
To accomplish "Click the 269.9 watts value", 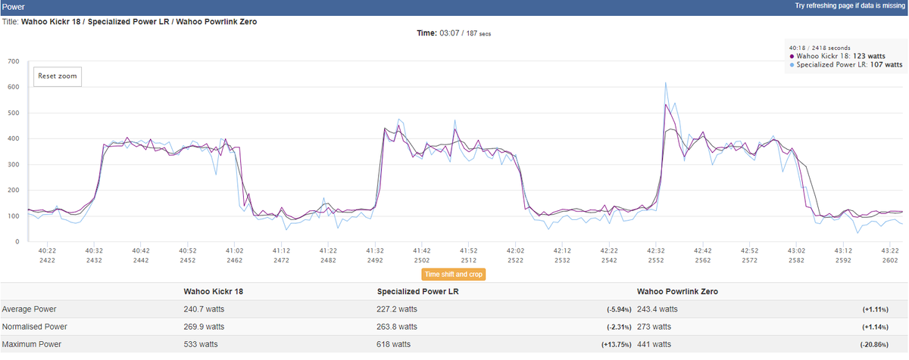I will [x=204, y=327].
